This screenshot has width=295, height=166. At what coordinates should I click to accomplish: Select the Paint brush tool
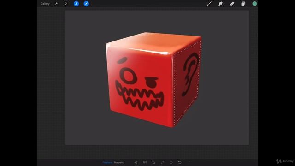coord(209,4)
